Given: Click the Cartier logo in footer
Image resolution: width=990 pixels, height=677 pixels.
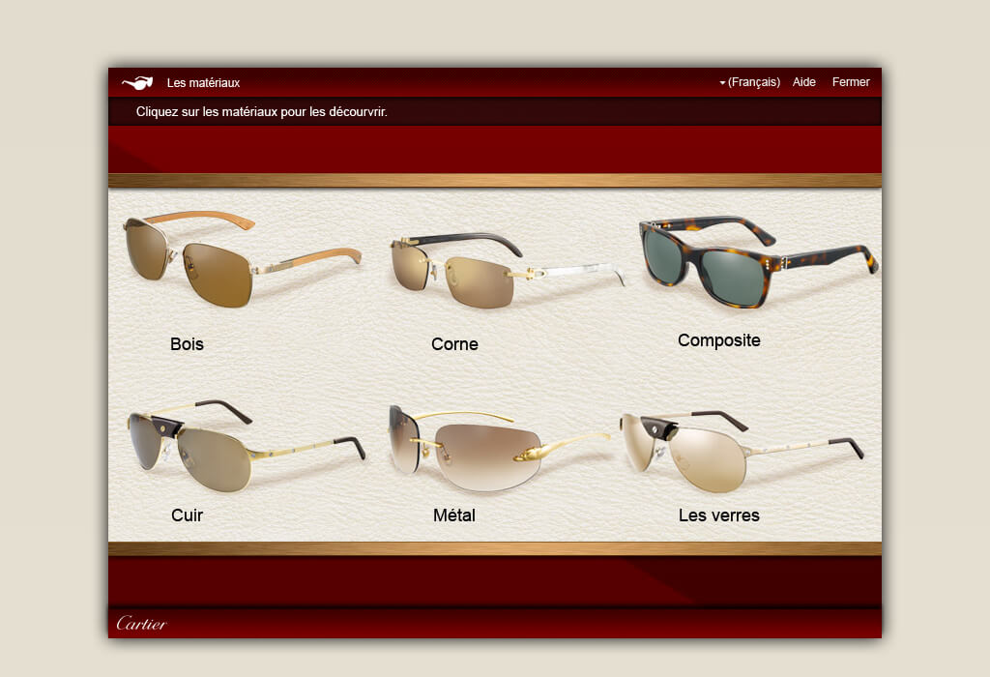Looking at the screenshot, I should [141, 623].
